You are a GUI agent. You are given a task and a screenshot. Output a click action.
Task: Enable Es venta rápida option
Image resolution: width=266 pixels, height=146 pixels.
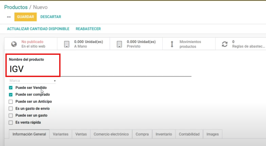[11, 122]
